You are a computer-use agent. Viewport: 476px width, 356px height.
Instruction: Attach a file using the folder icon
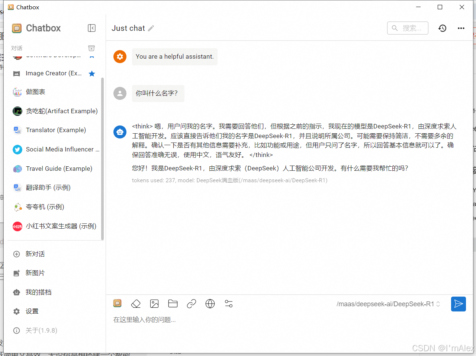tap(173, 304)
